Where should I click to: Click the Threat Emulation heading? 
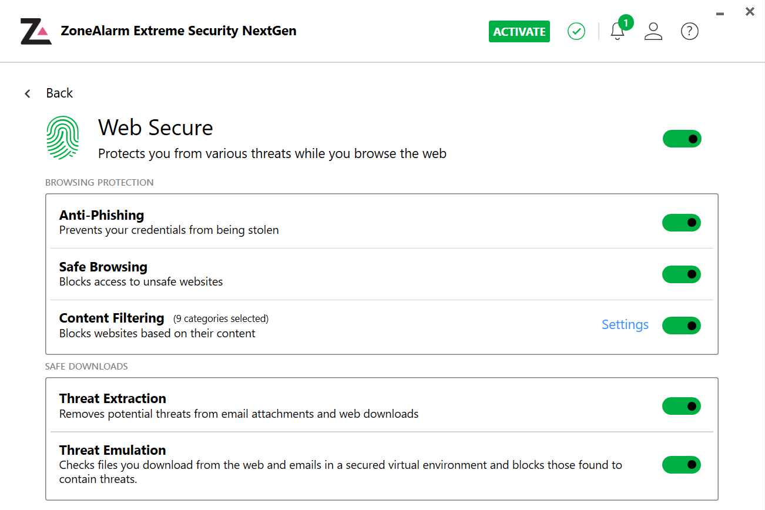(x=113, y=450)
